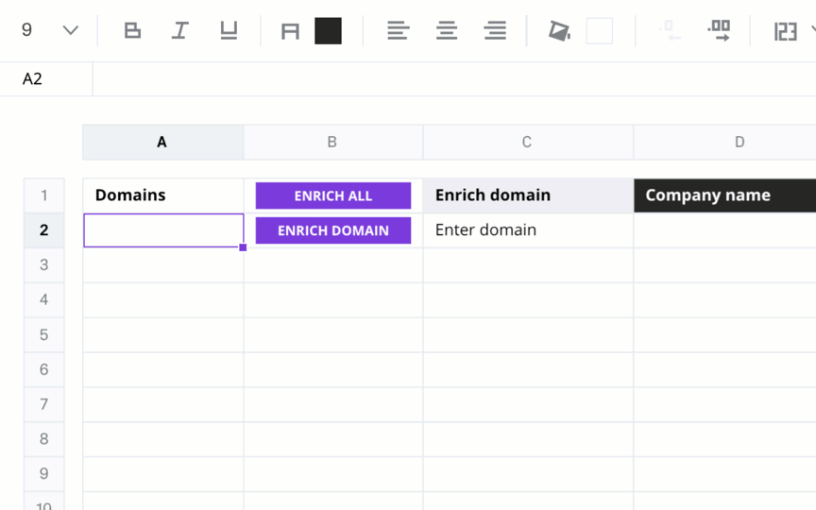The height and width of the screenshot is (510, 816).
Task: Select the Company name header cell
Action: click(x=724, y=195)
